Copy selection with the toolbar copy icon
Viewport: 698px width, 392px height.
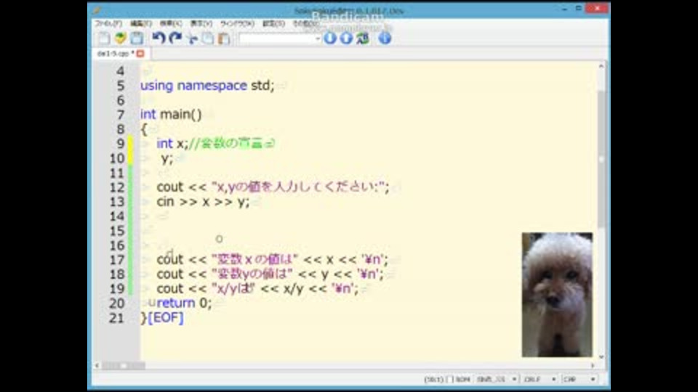[x=208, y=38]
